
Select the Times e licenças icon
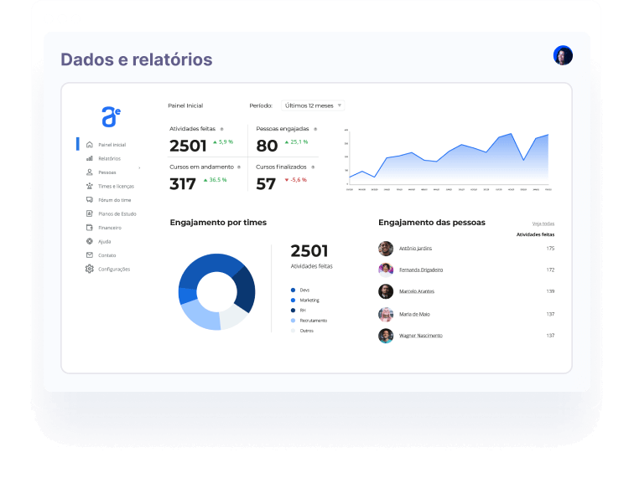coord(90,186)
